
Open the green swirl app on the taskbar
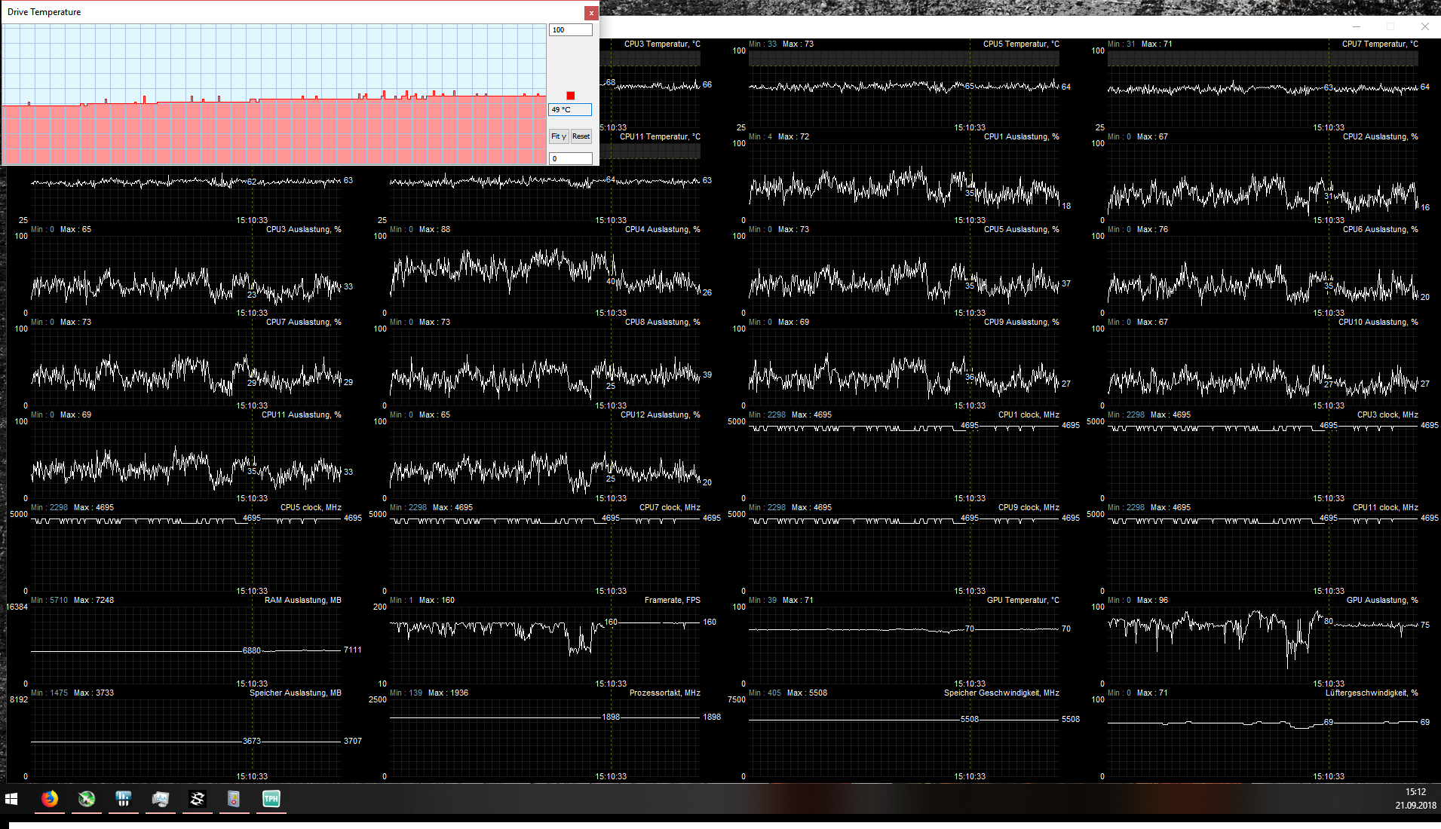pos(86,799)
